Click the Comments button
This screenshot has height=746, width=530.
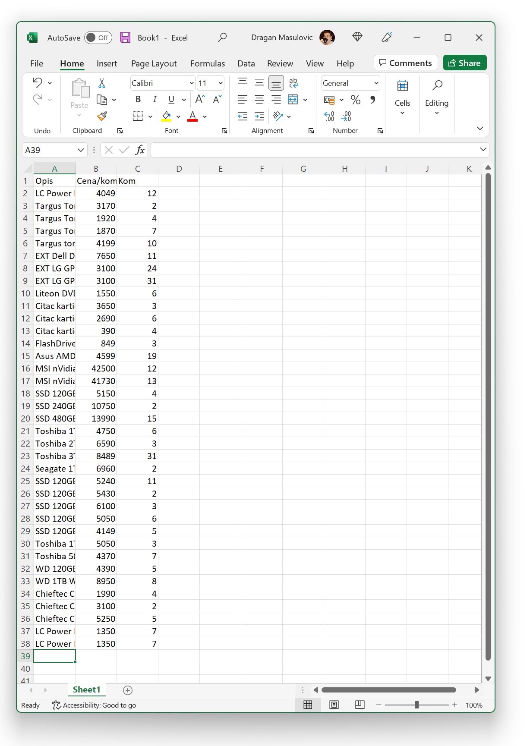[406, 63]
